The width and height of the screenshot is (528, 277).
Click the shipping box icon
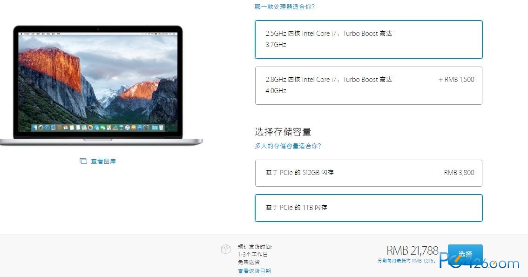coord(226,250)
